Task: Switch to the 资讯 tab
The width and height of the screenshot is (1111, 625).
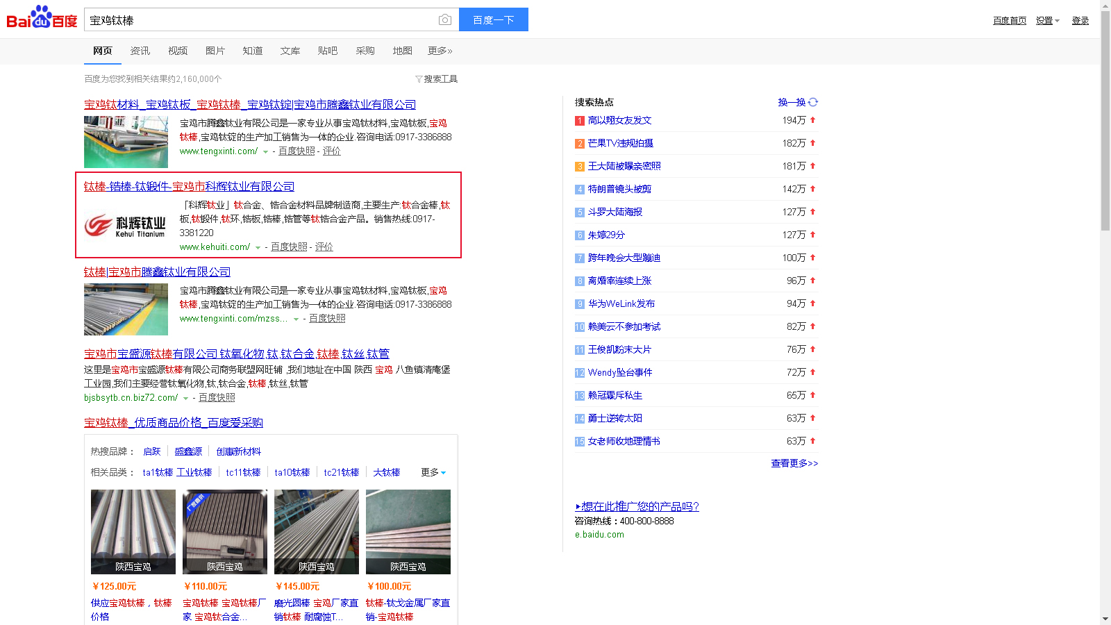Action: point(140,51)
